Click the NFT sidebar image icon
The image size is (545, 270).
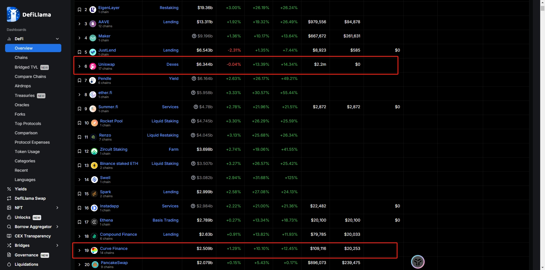point(9,208)
